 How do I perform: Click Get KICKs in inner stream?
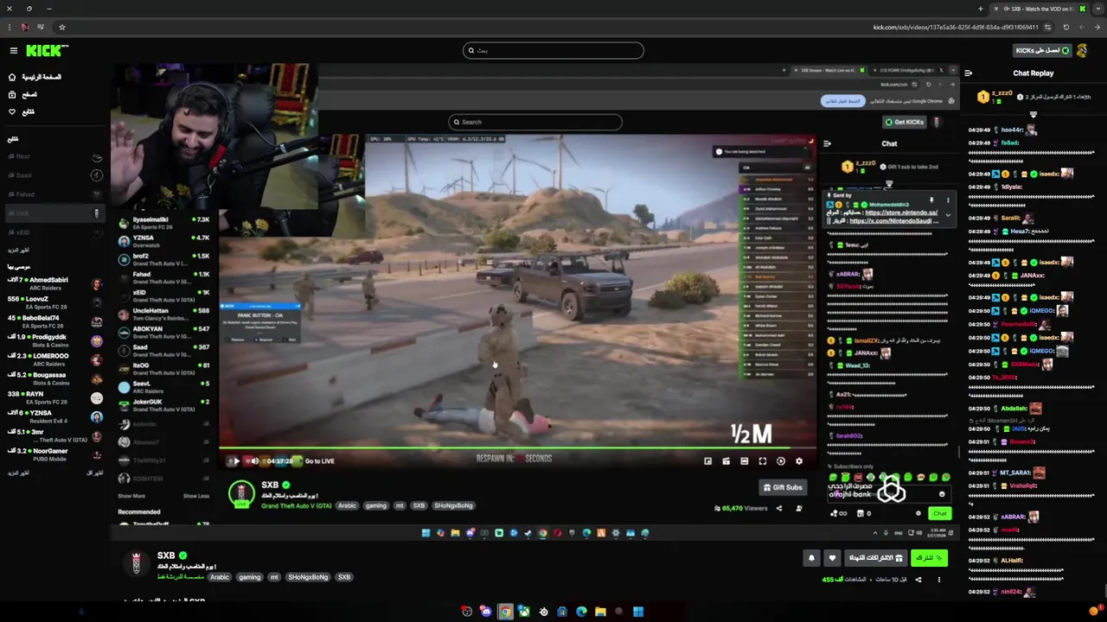coord(905,122)
